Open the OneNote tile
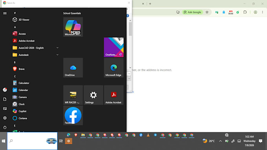The width and height of the screenshot is (267, 150). point(114,48)
